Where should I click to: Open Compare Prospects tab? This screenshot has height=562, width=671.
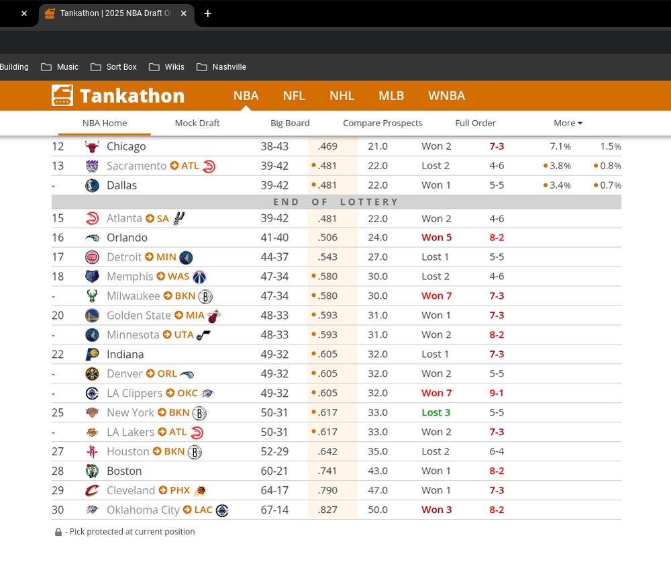pyautogui.click(x=382, y=123)
